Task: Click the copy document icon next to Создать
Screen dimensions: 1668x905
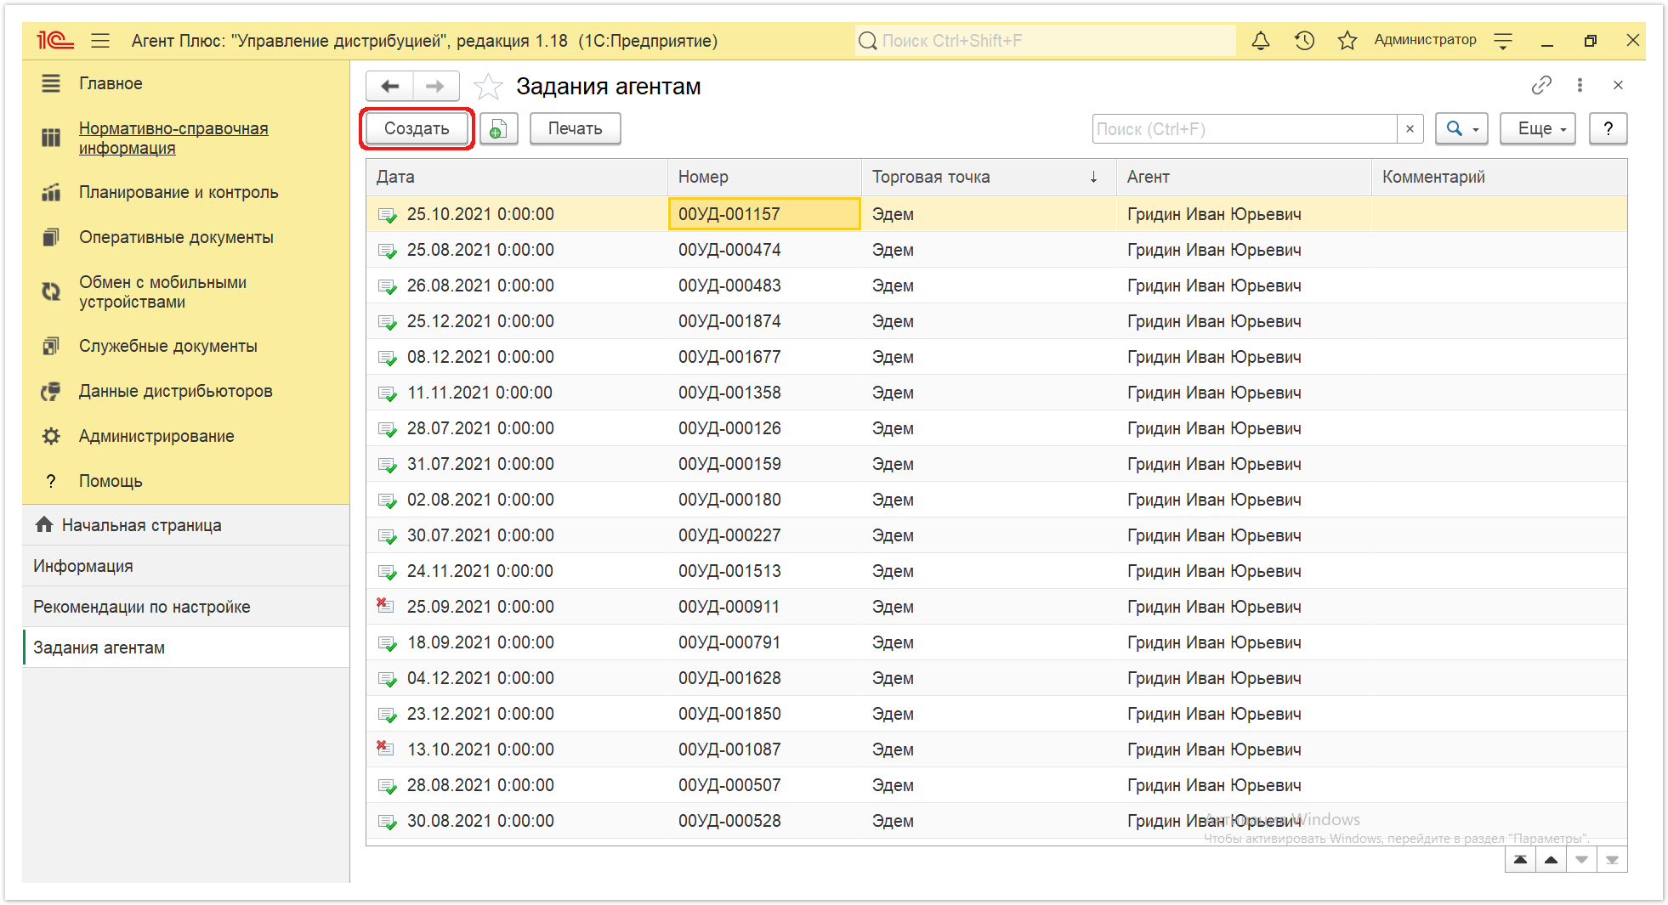Action: [498, 129]
